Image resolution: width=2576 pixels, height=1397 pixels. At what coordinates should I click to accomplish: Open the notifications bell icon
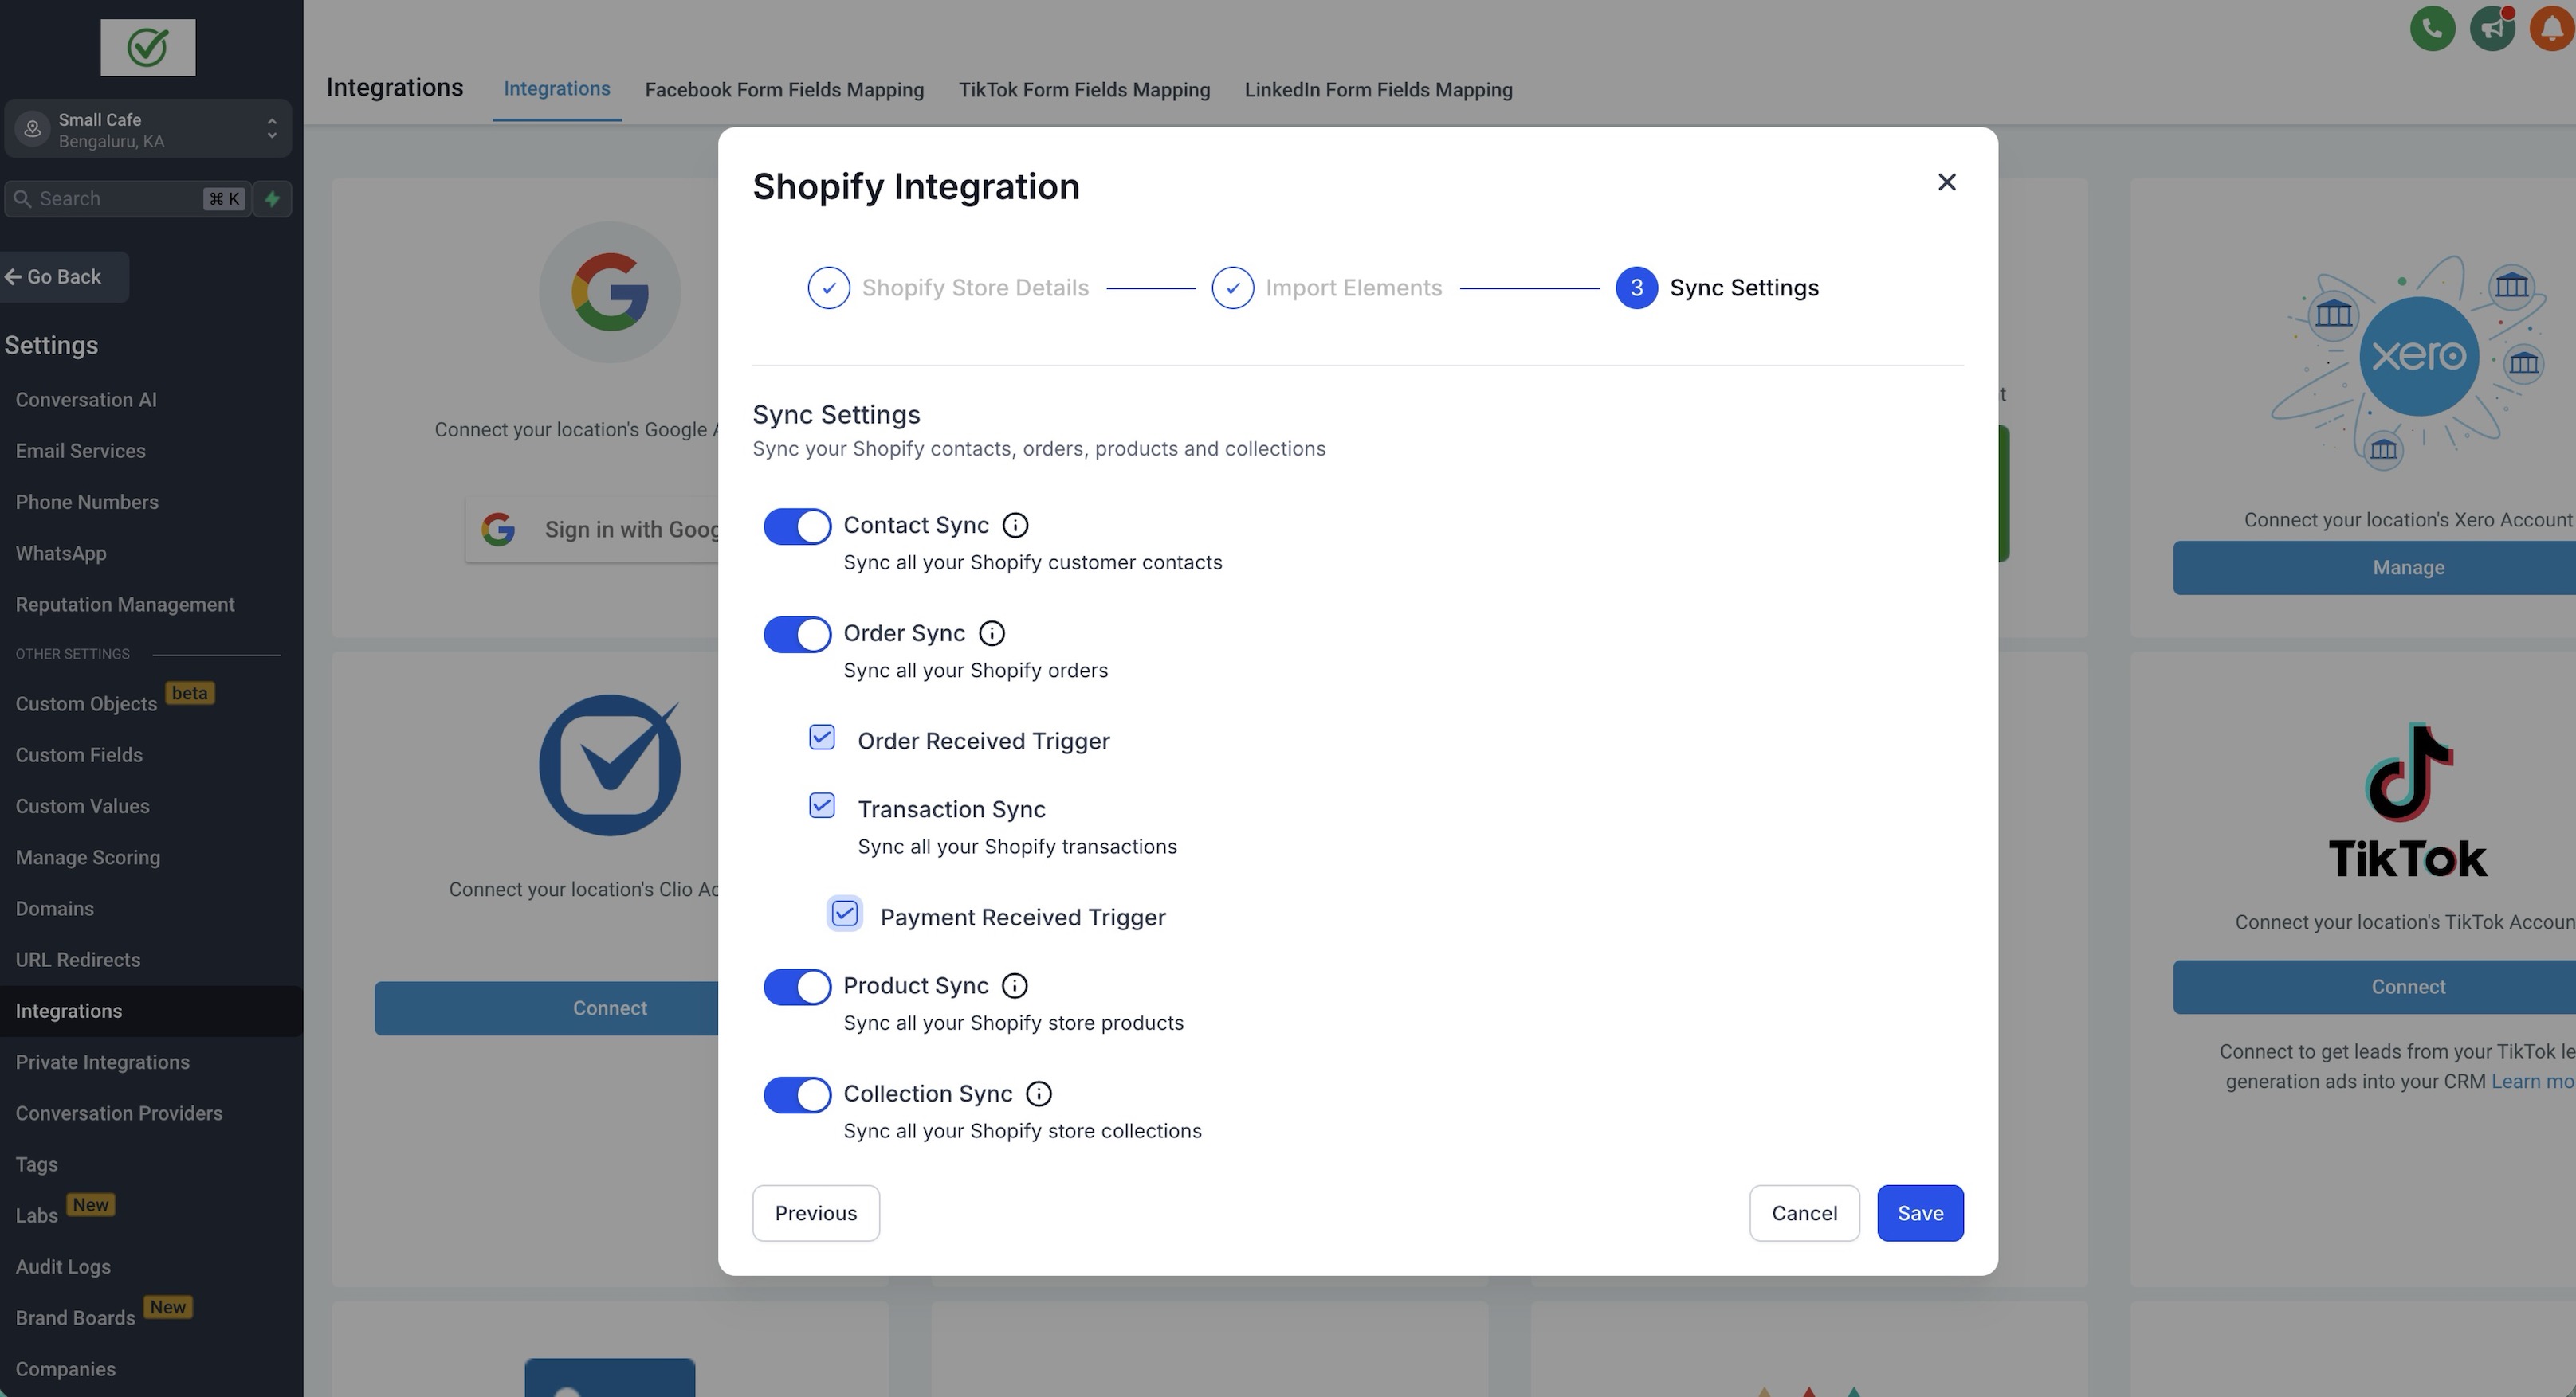click(x=2552, y=28)
